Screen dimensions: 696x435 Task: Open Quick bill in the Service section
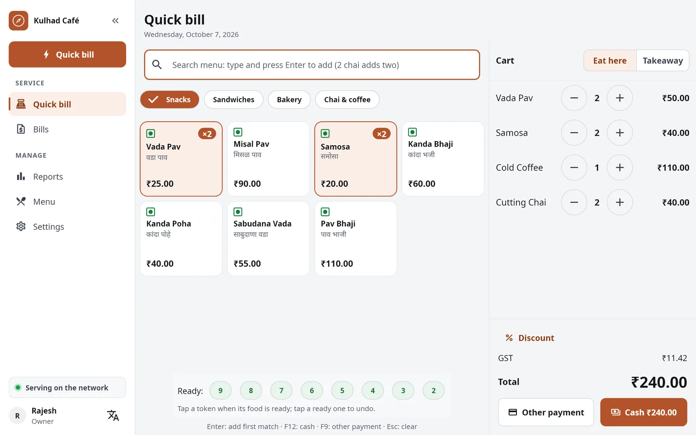click(x=67, y=104)
